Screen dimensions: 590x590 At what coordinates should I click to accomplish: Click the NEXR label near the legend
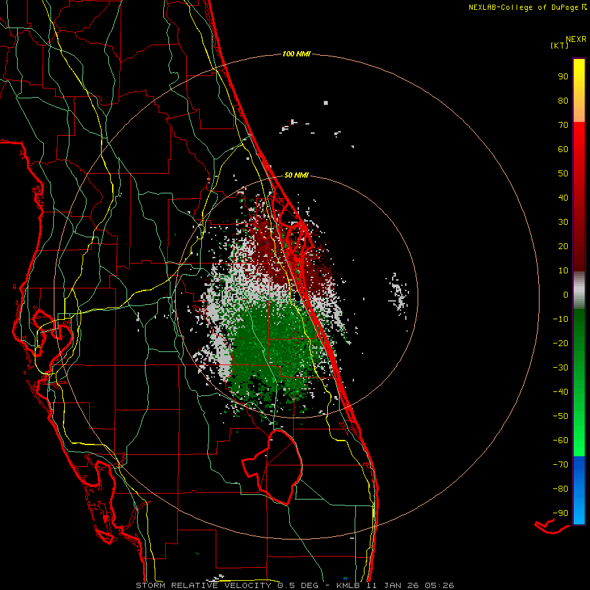click(x=576, y=39)
